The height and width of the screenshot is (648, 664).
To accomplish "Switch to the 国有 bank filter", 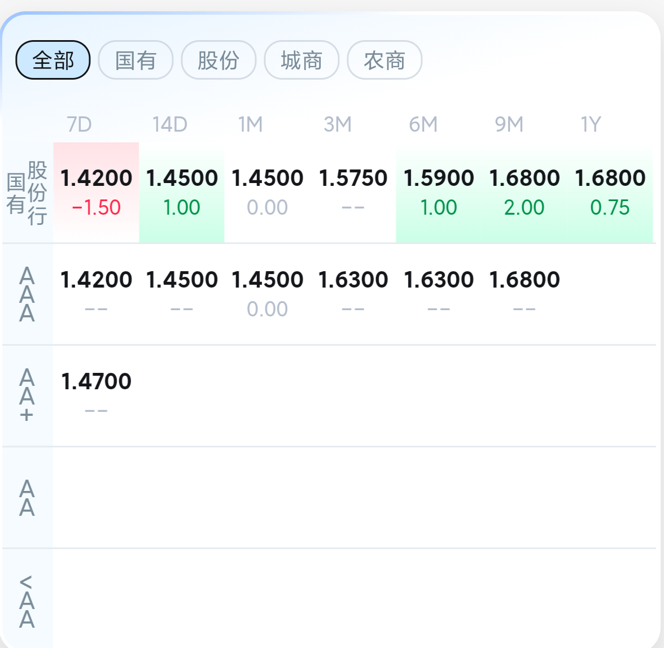I will pos(136,60).
